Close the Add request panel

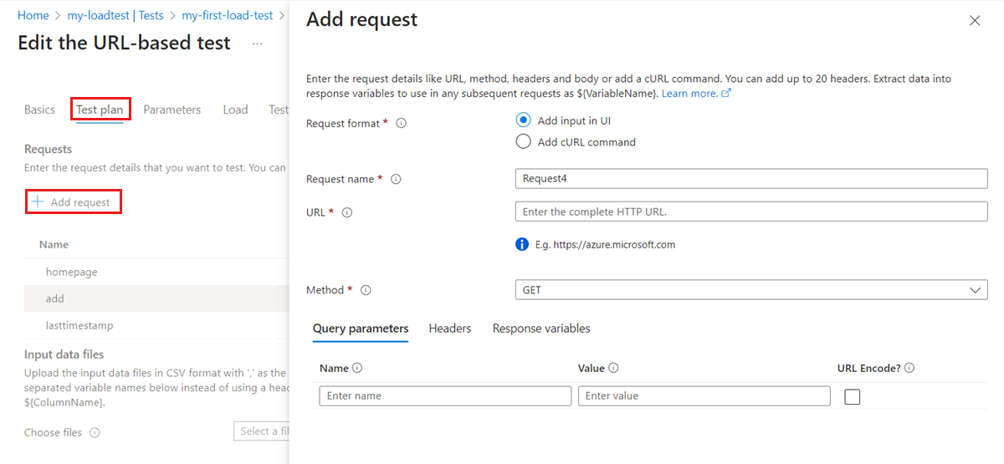(x=975, y=21)
